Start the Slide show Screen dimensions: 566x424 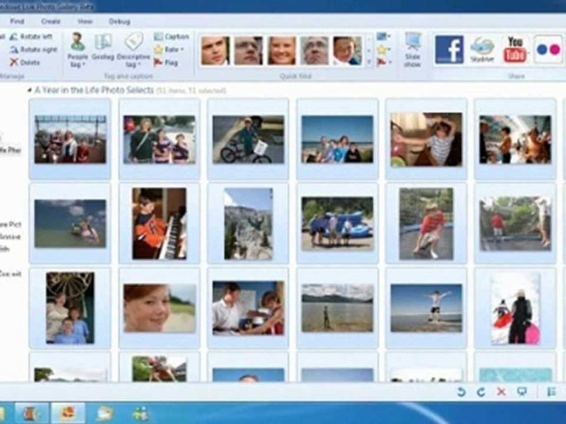(x=413, y=49)
